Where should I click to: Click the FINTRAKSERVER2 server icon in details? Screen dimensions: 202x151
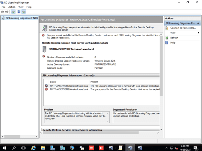pos(44,49)
